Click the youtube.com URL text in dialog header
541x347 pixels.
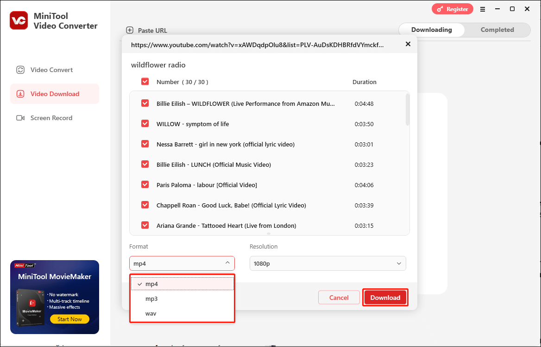[x=258, y=45]
